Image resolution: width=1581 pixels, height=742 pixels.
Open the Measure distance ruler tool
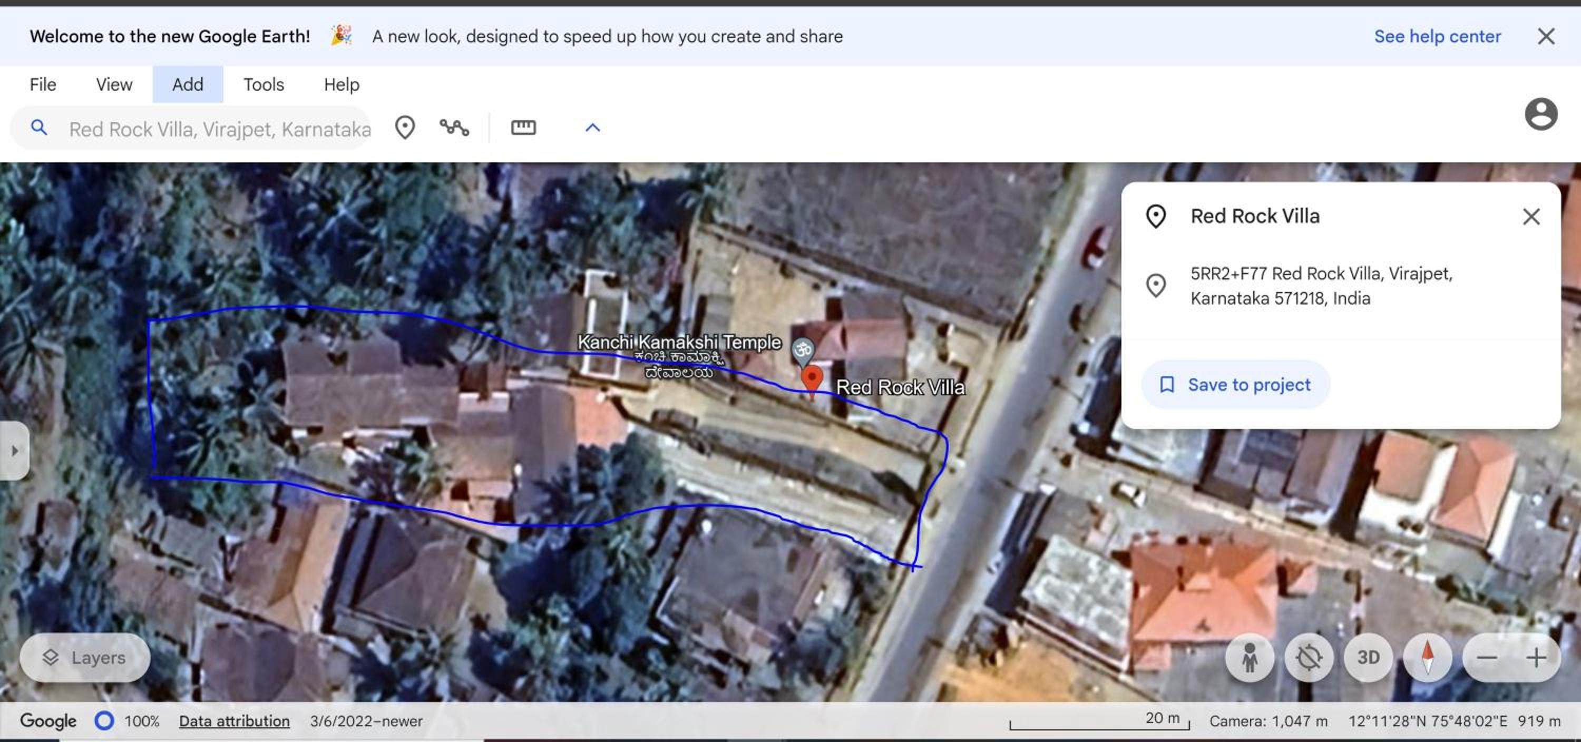523,128
